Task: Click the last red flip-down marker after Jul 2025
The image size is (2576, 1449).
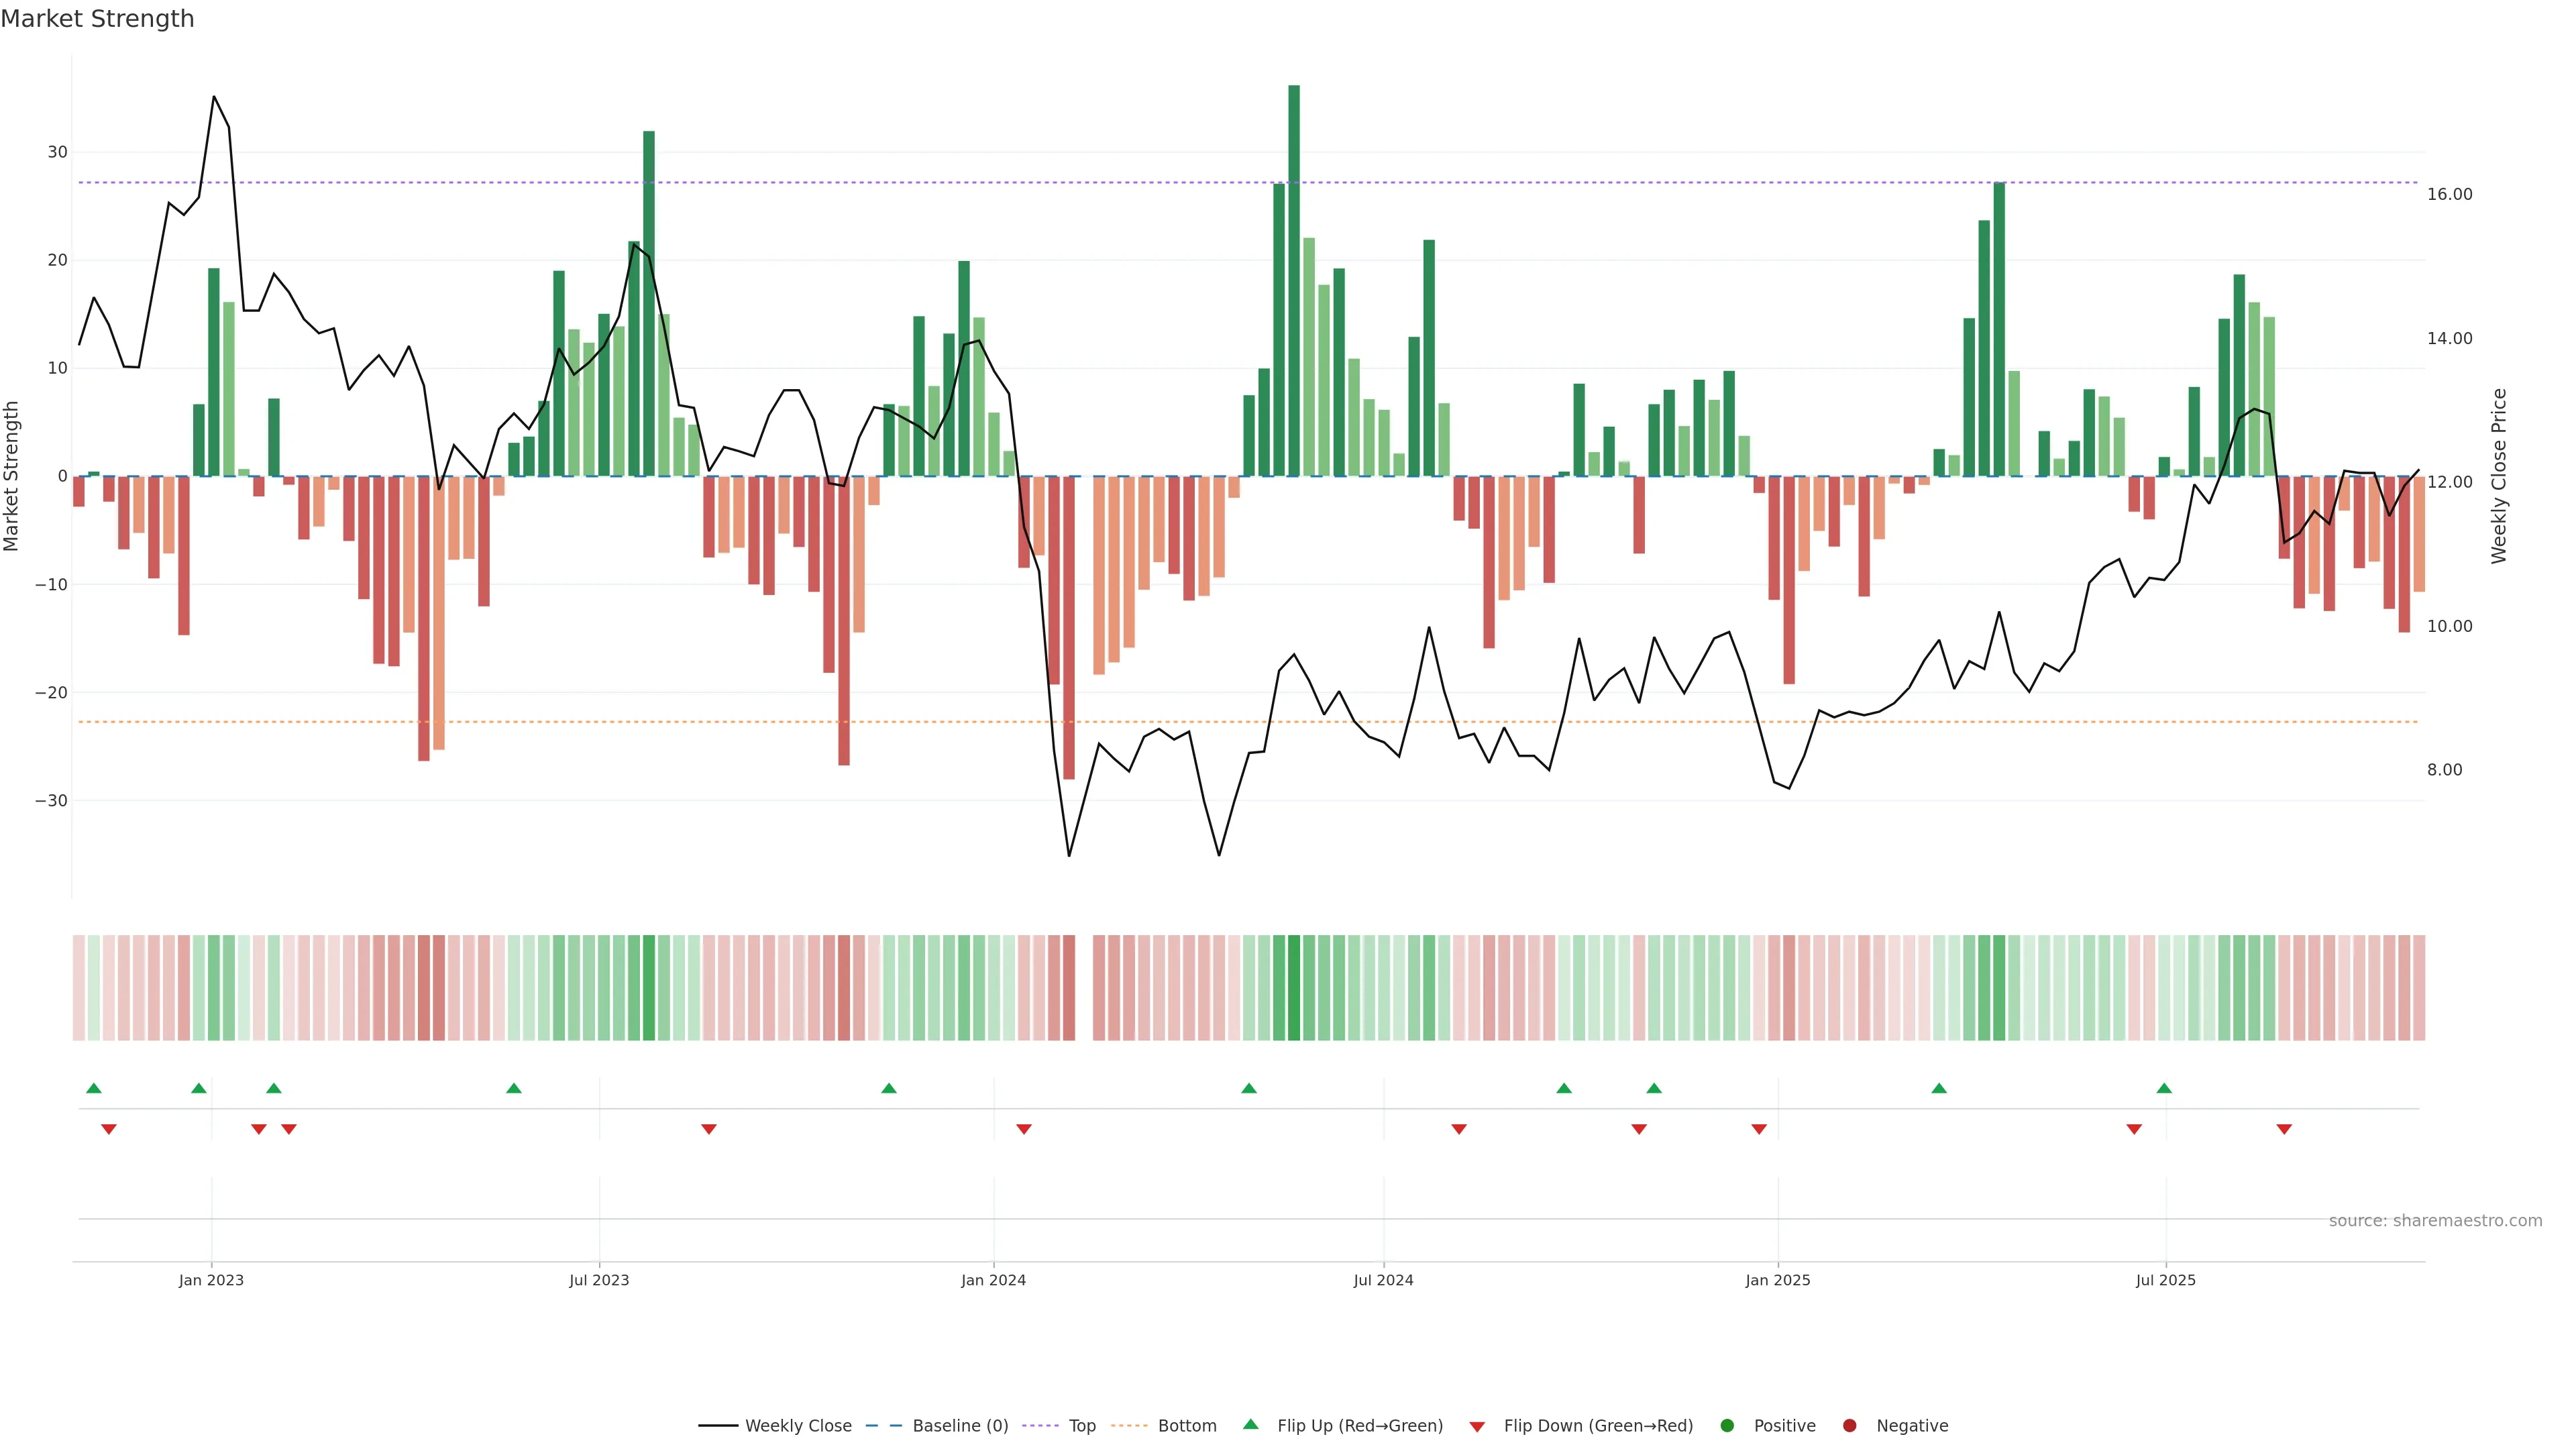Action: pyautogui.click(x=2284, y=1129)
